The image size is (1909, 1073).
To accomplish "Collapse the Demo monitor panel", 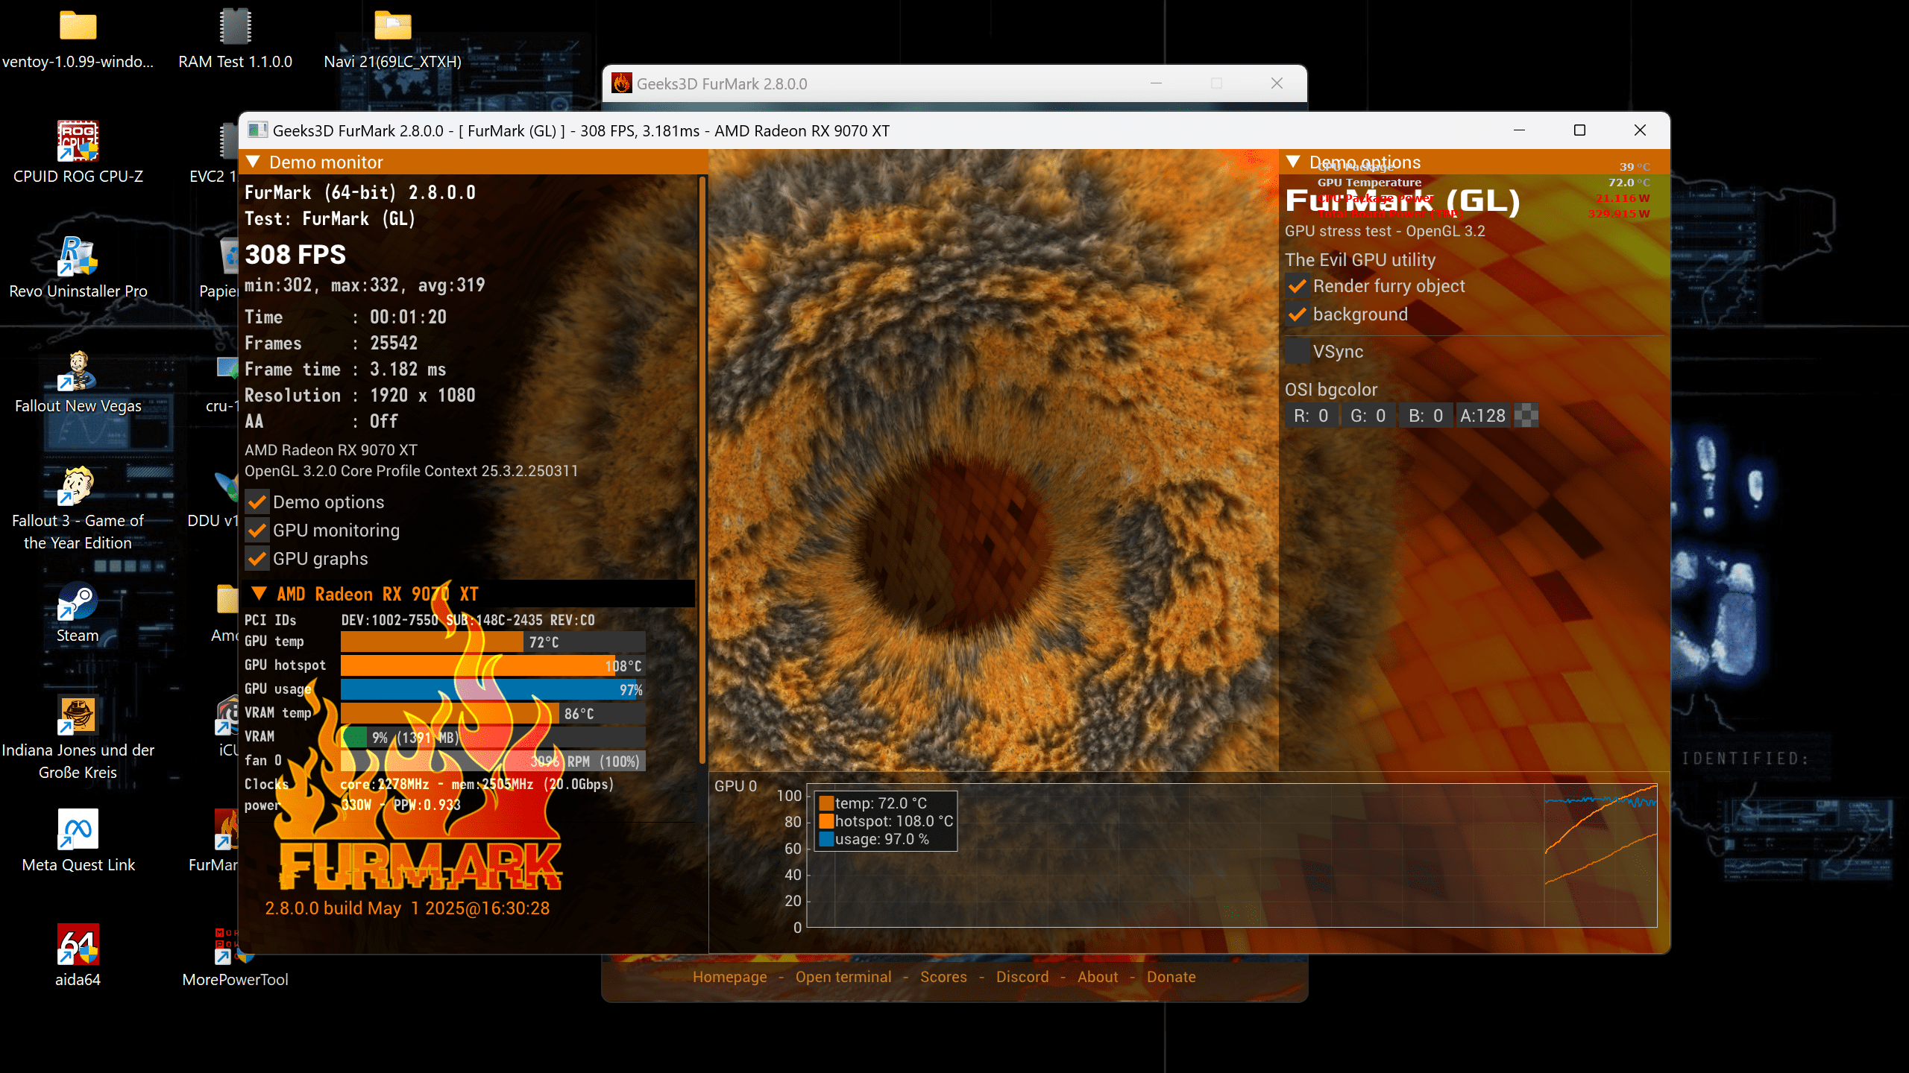I will click(x=253, y=162).
